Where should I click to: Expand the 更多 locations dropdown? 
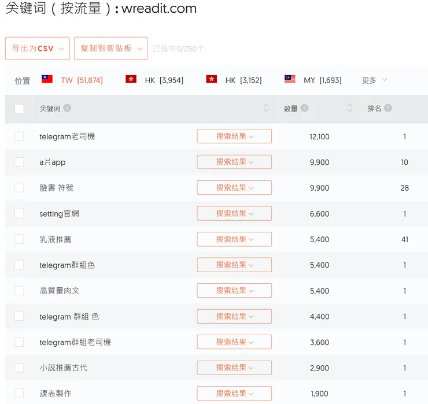(375, 80)
